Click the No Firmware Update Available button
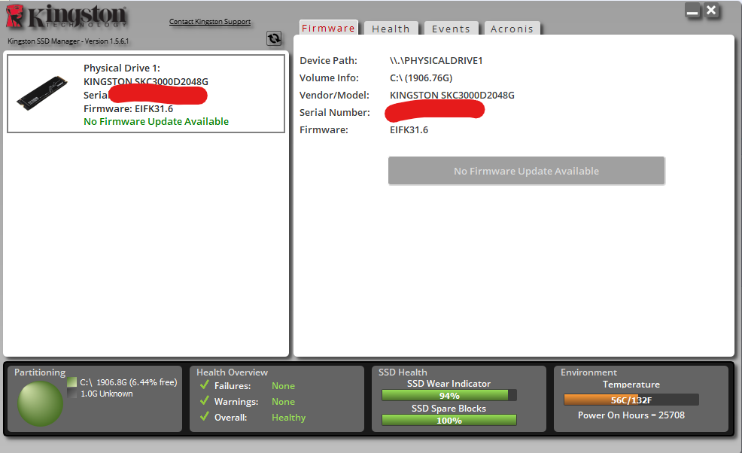The image size is (742, 453). click(526, 171)
